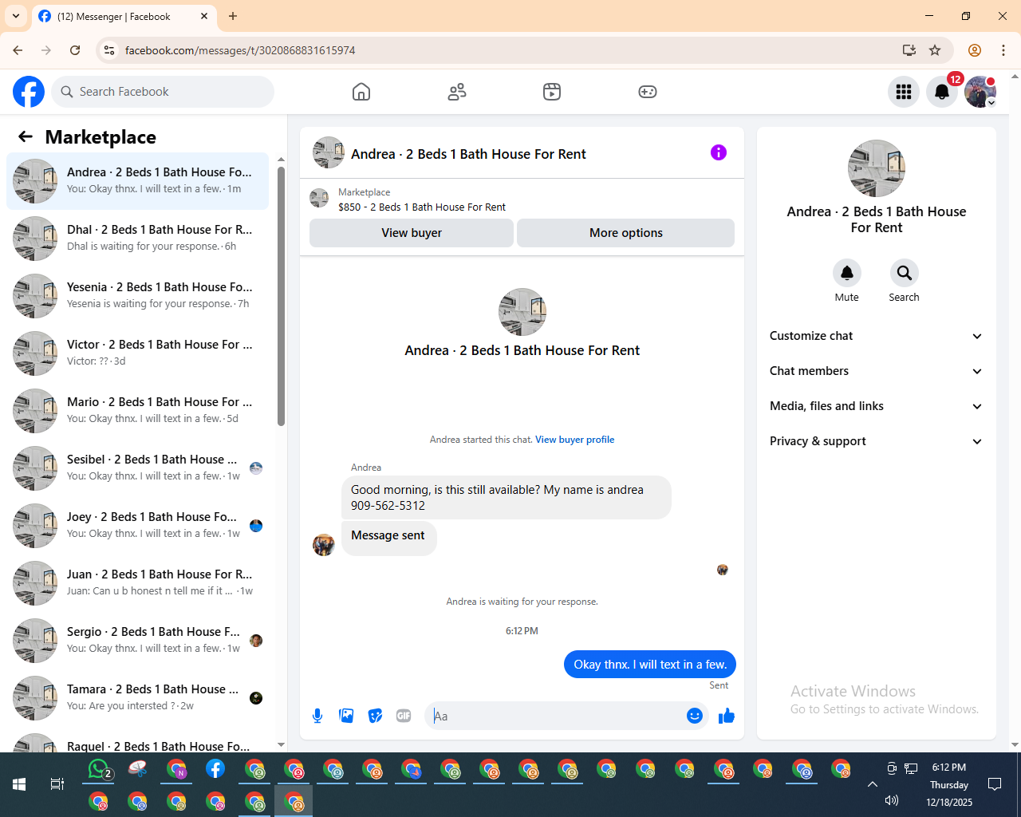
Task: Open the Windows notification center icon
Action: pos(995,784)
